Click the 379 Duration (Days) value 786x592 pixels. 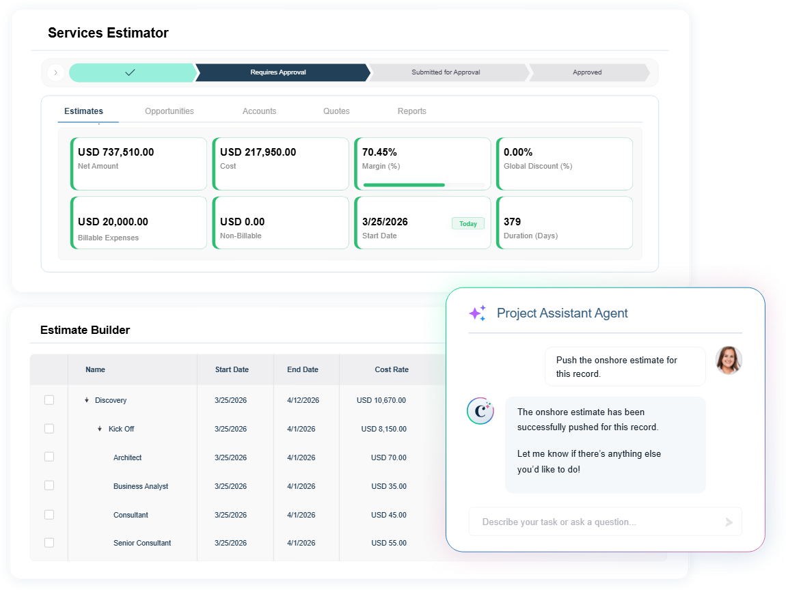click(513, 222)
